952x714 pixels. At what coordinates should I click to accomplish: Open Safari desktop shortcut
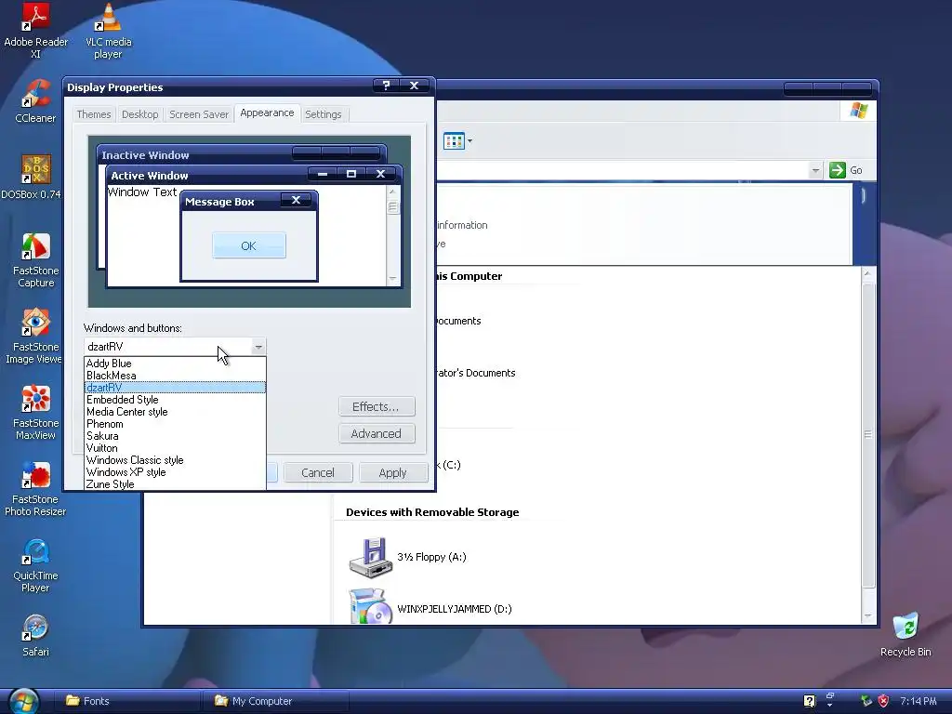[36, 635]
